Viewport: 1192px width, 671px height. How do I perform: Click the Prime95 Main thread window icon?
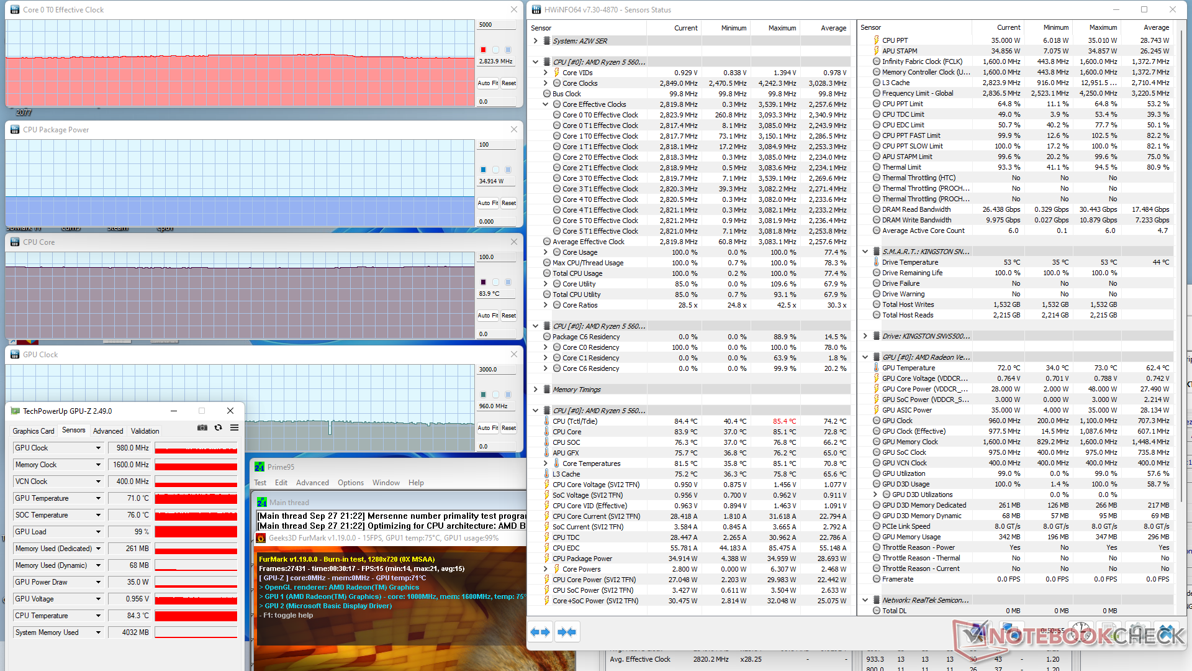(x=262, y=502)
